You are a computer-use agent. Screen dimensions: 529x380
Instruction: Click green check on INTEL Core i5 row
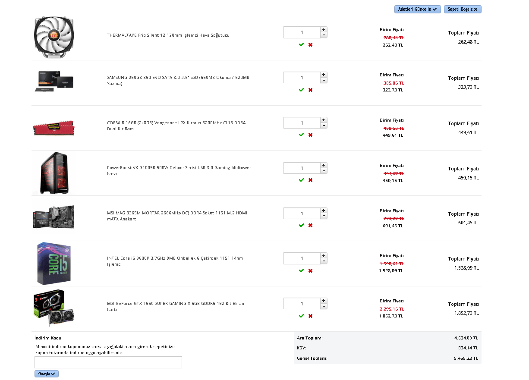click(x=301, y=270)
